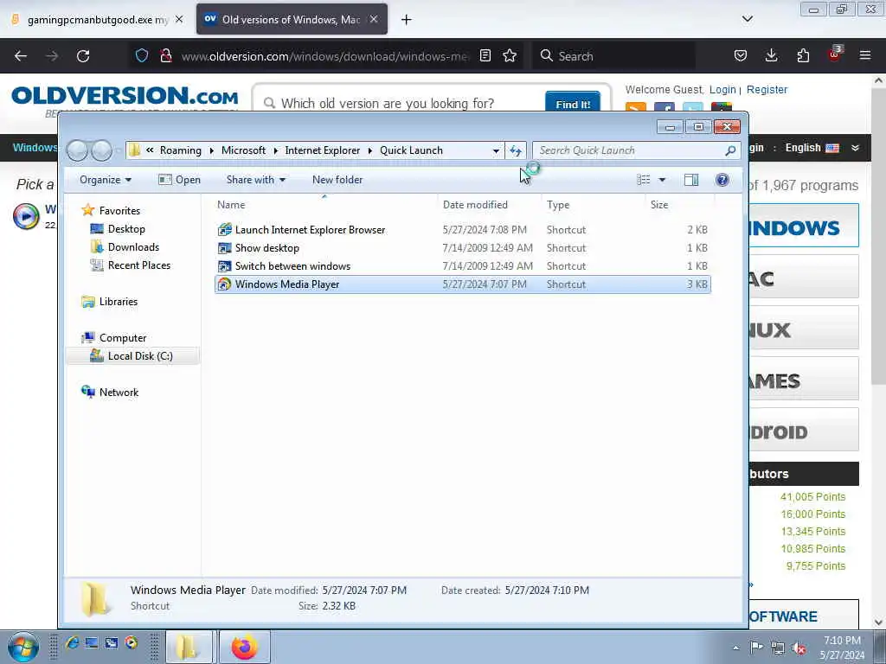Screen dimensions: 886x664
Task: Bookmark page with the star icon
Action: (x=510, y=55)
